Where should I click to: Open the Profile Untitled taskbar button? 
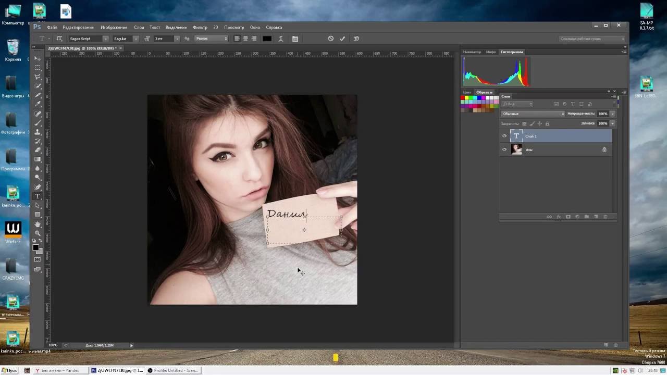pyautogui.click(x=173, y=370)
